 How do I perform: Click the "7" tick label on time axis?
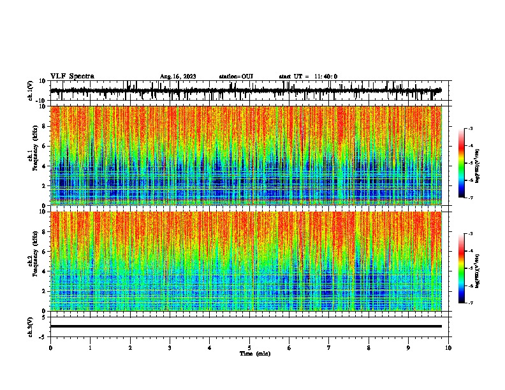329,348
